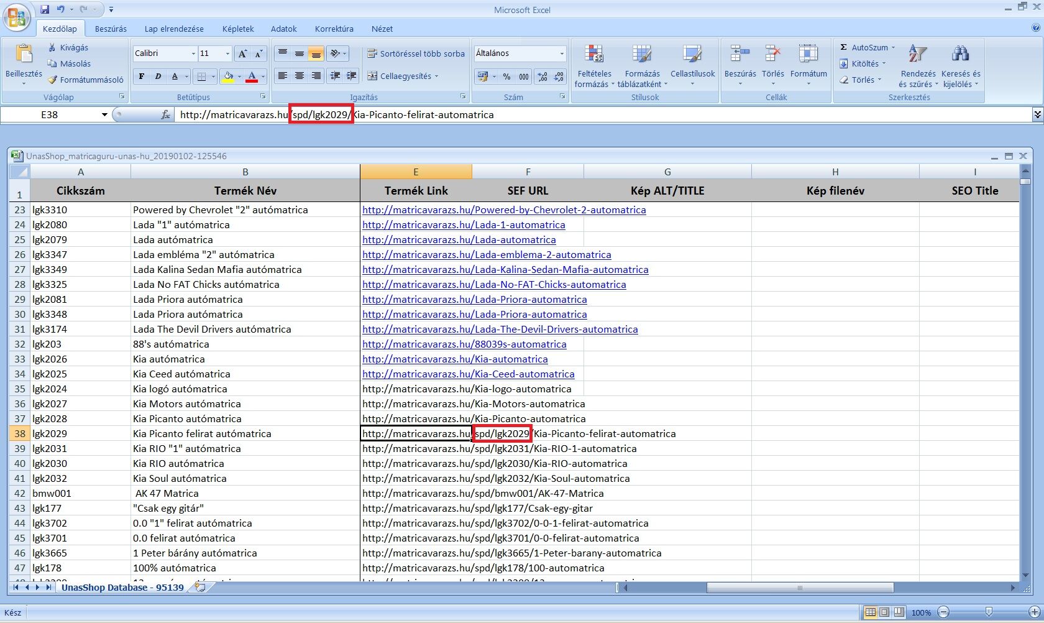Save the workbook from Quick Access toolbar
Image resolution: width=1044 pixels, height=623 pixels.
(x=45, y=9)
